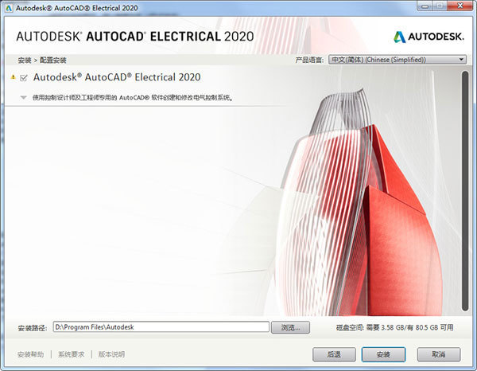The width and height of the screenshot is (477, 371).
Task: Click the product description text about AutoCAD
Action: [133, 98]
